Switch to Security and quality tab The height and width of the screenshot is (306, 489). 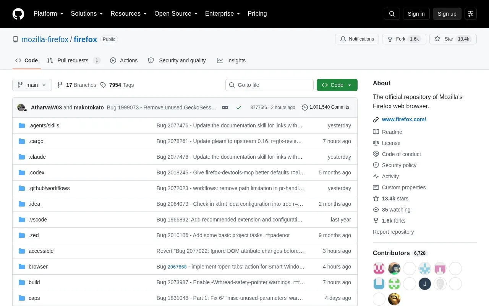tap(177, 60)
